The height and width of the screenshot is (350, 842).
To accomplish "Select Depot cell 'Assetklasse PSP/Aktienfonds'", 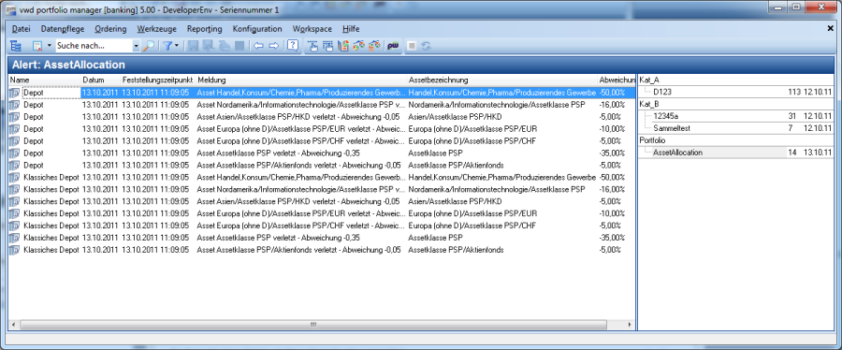I will click(x=456, y=165).
